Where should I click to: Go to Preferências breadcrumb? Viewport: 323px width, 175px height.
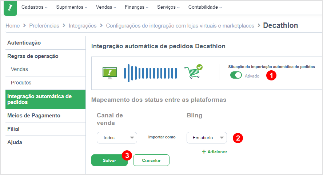[x=44, y=26]
